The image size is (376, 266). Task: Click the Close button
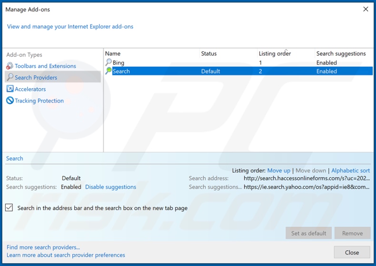coord(352,252)
